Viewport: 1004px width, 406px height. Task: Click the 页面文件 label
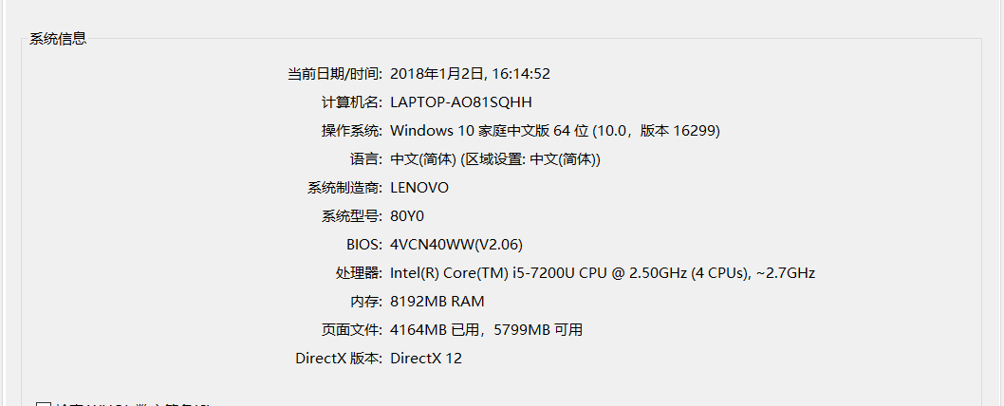352,330
